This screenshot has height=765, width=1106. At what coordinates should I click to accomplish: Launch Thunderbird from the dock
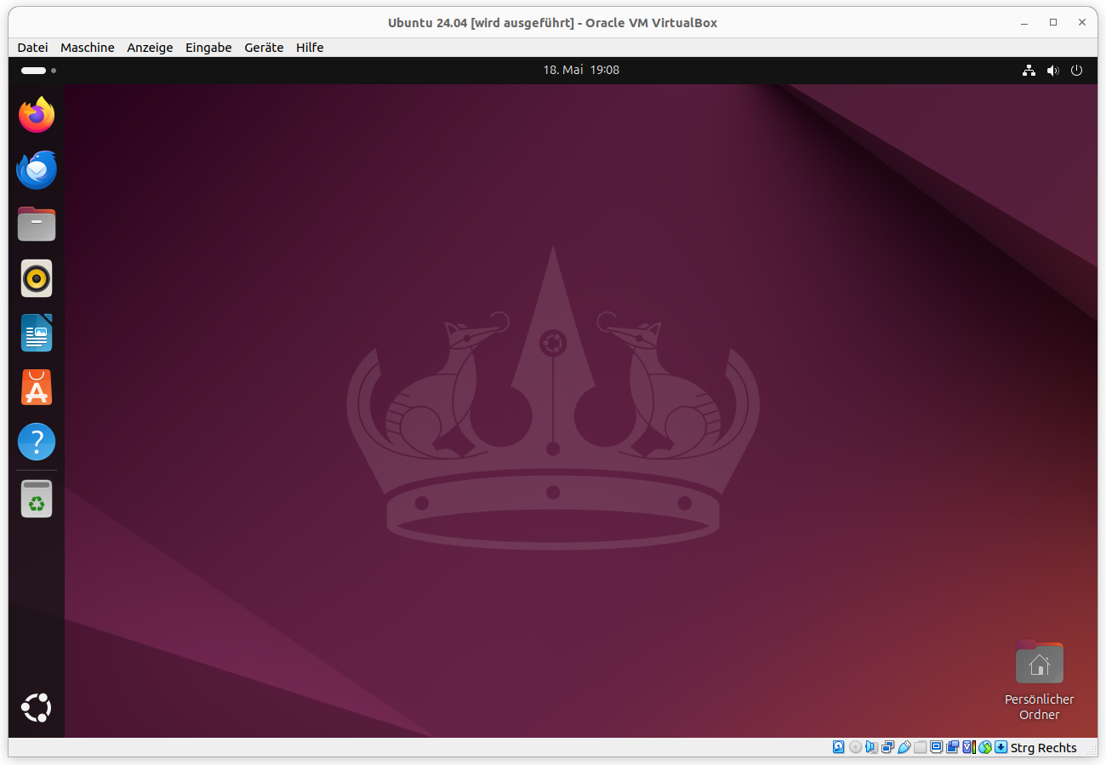coord(36,169)
